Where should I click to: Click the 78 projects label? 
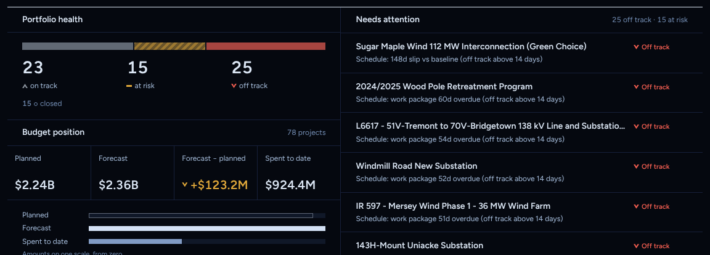coord(306,132)
